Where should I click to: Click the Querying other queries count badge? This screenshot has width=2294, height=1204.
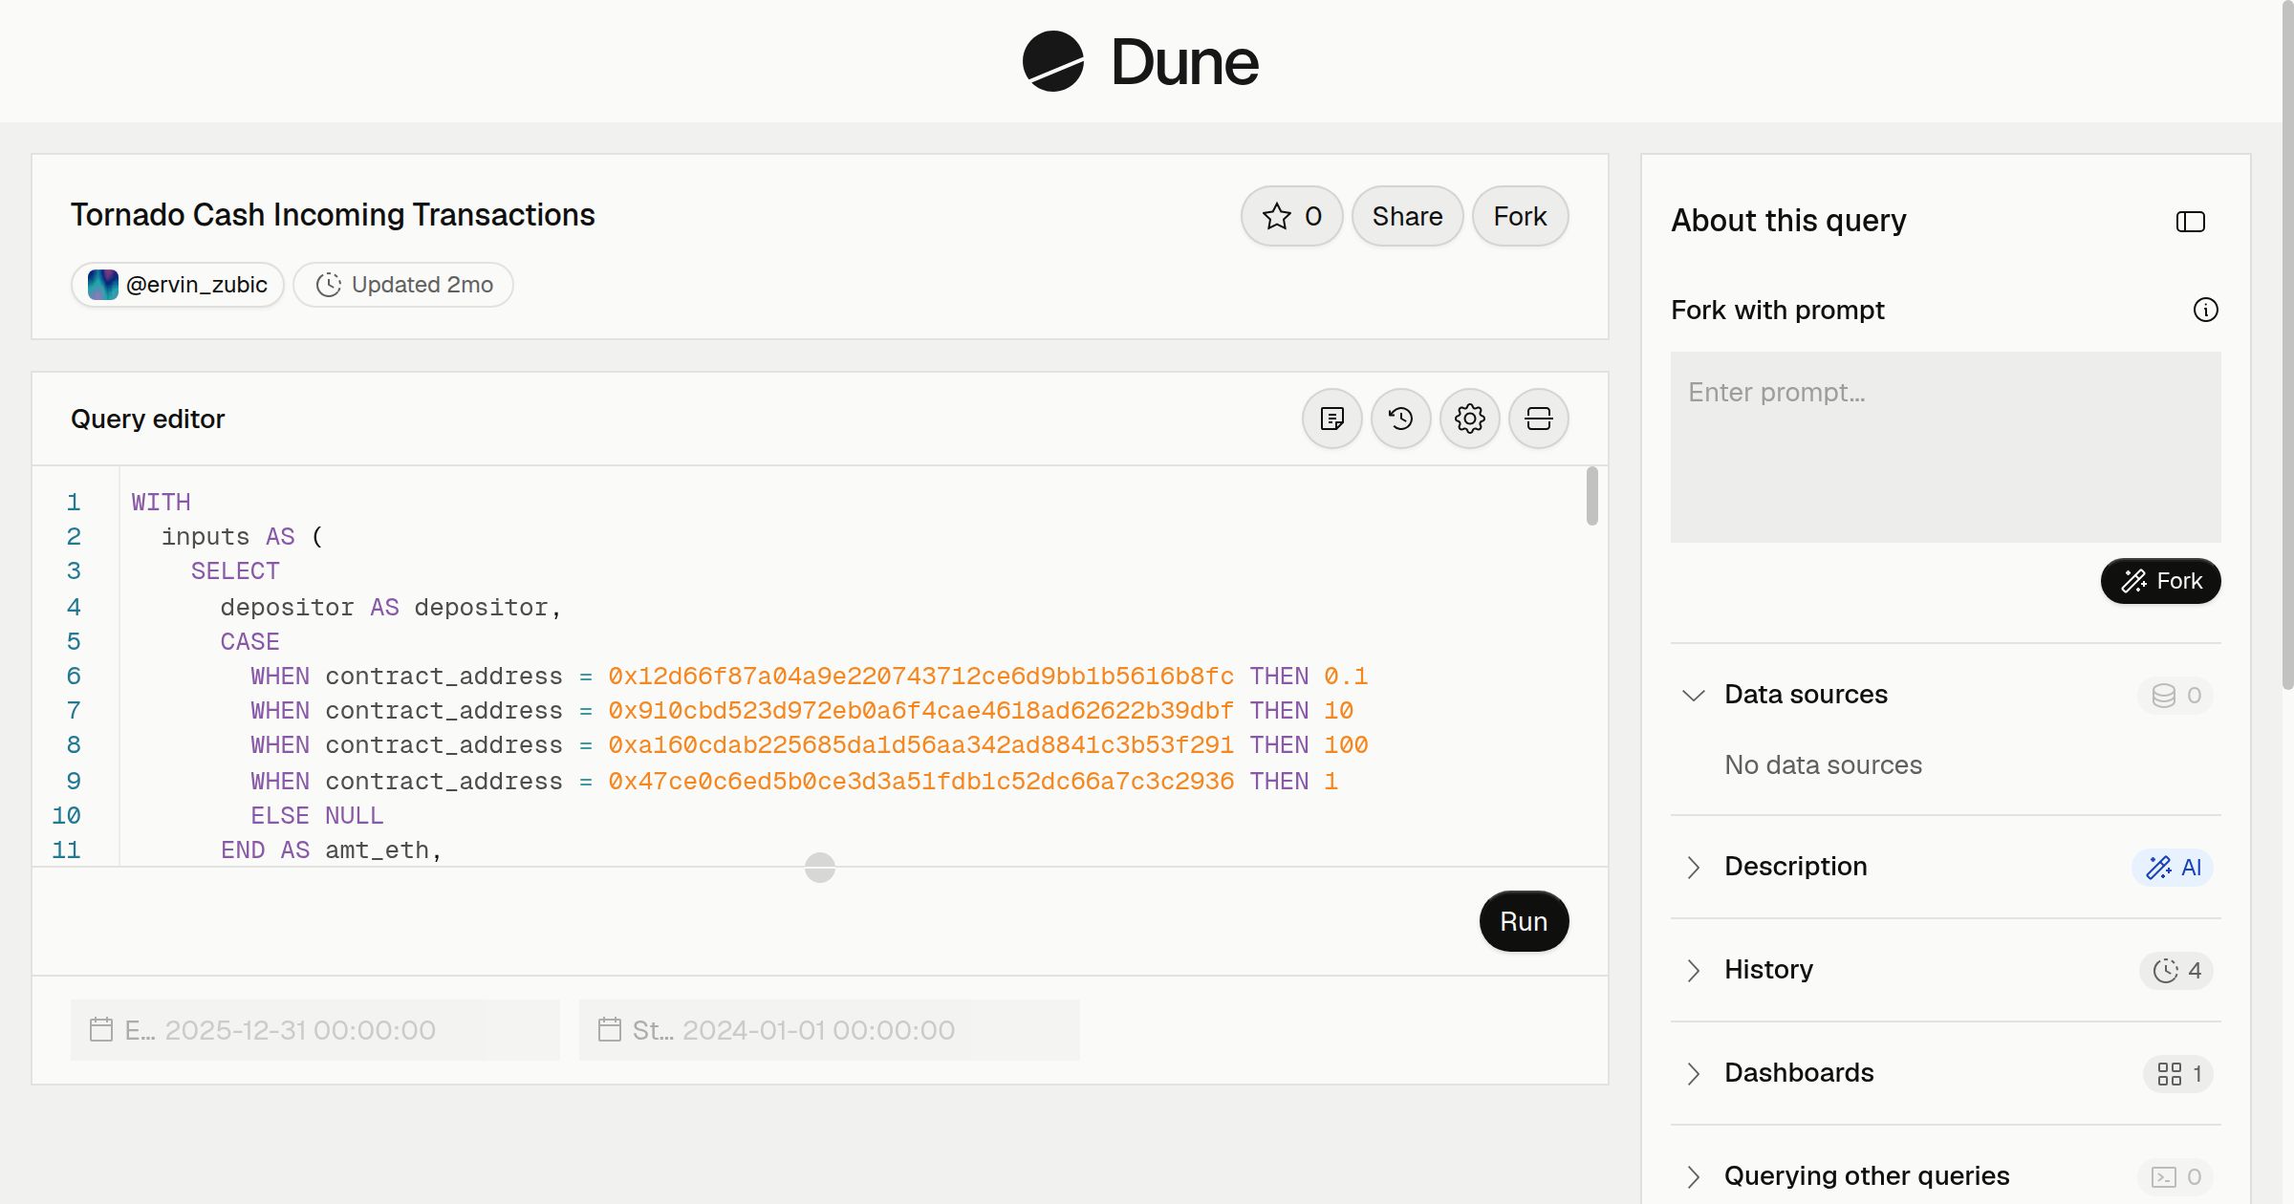tap(2176, 1177)
